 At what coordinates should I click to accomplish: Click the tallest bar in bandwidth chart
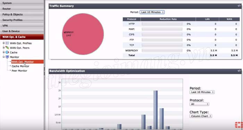pyautogui.click(x=156, y=110)
